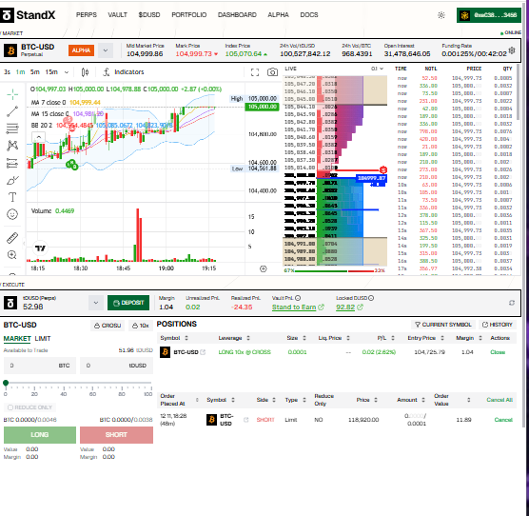
Task: Click the order size percentage slider handle
Action: click(6, 383)
